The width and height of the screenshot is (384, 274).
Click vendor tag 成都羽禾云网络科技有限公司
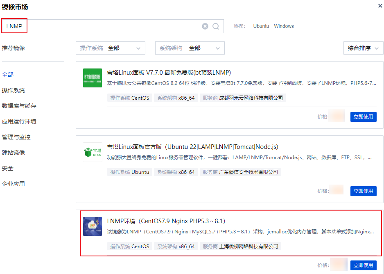pyautogui.click(x=243, y=98)
